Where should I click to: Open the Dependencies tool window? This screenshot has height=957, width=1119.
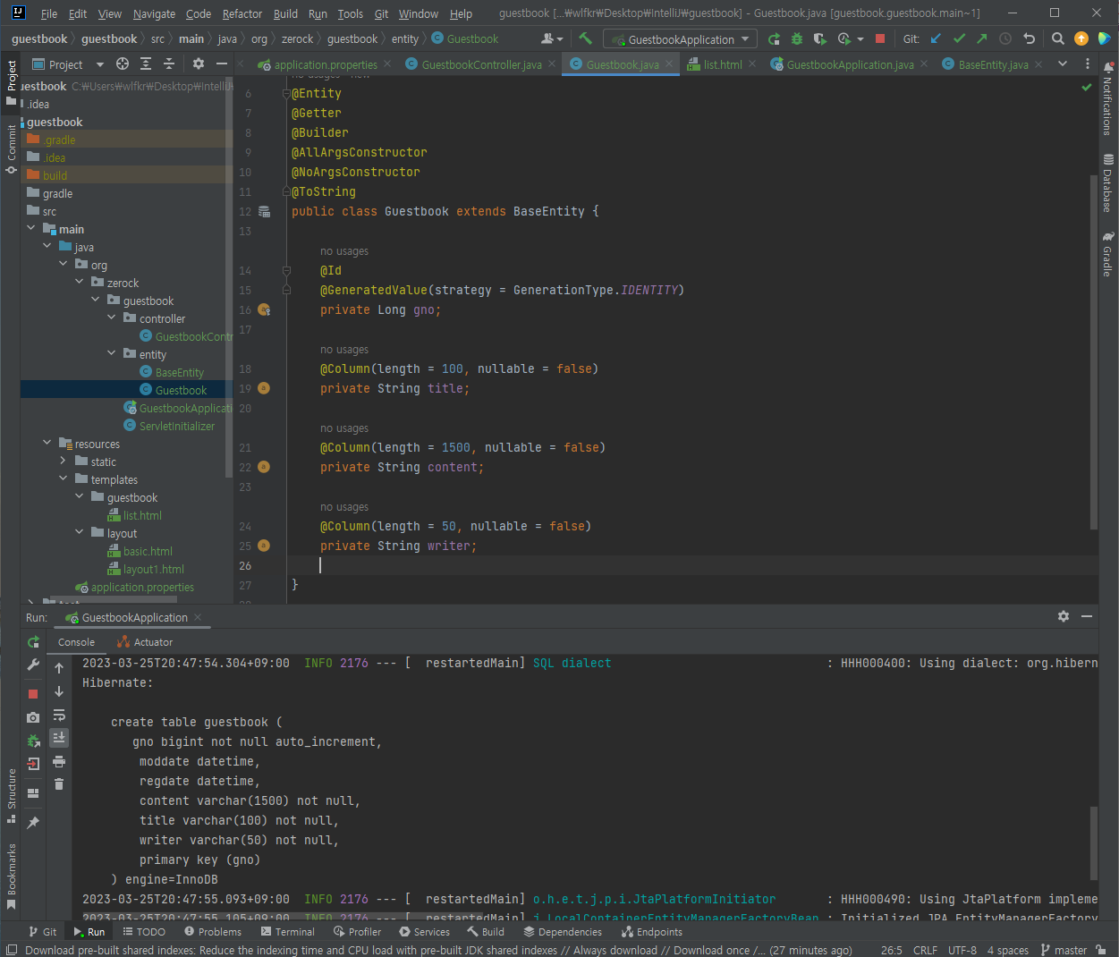pyautogui.click(x=563, y=932)
